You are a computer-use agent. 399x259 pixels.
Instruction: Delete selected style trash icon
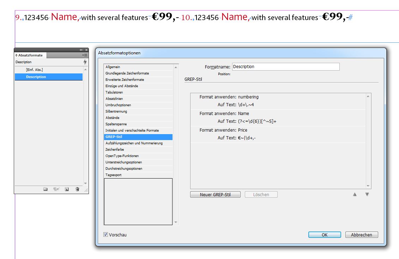point(77,189)
